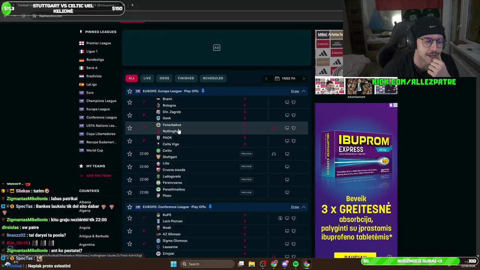This screenshot has height=270, width=480.
Task: Open Draw link in Europa League header
Action: pos(295,91)
